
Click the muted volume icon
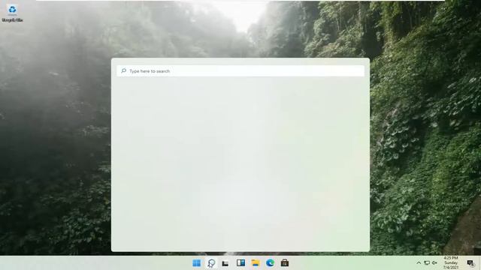434,263
